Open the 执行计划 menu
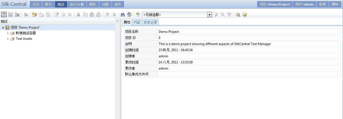The image size is (343, 119). coord(77,4)
